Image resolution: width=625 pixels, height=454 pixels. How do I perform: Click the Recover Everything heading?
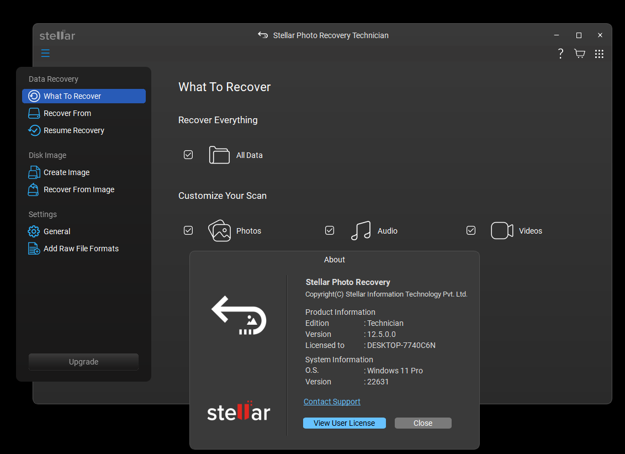point(218,120)
